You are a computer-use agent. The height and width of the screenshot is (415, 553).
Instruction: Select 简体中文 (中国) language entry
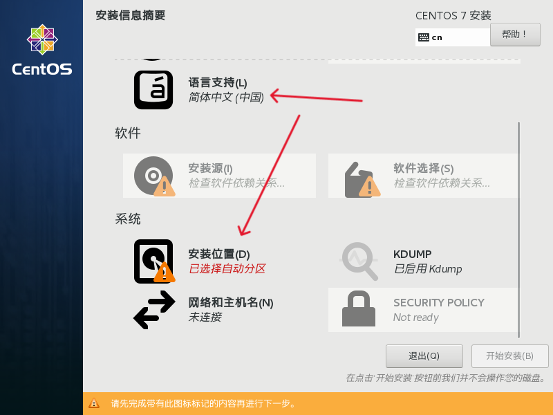point(226,97)
